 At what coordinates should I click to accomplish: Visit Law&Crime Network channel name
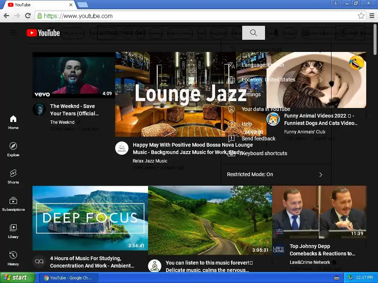pos(310,262)
